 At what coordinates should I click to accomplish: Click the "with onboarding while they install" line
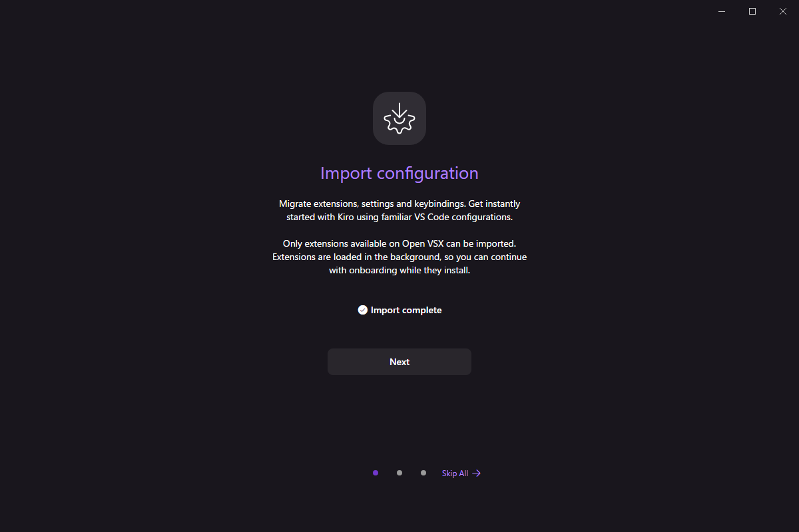point(400,270)
